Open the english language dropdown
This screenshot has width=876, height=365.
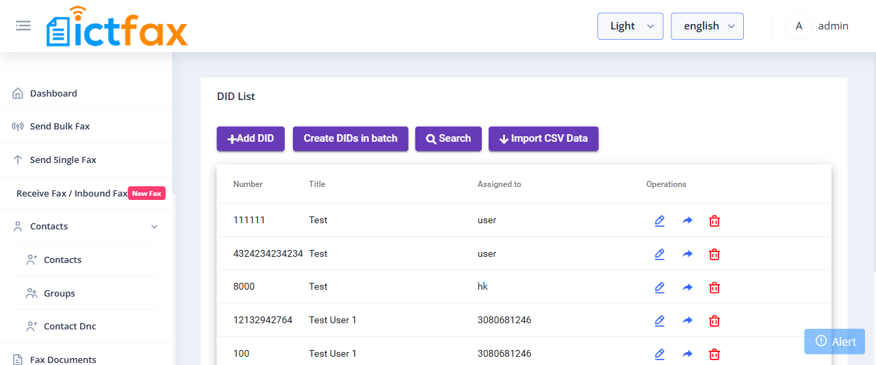[x=708, y=26]
